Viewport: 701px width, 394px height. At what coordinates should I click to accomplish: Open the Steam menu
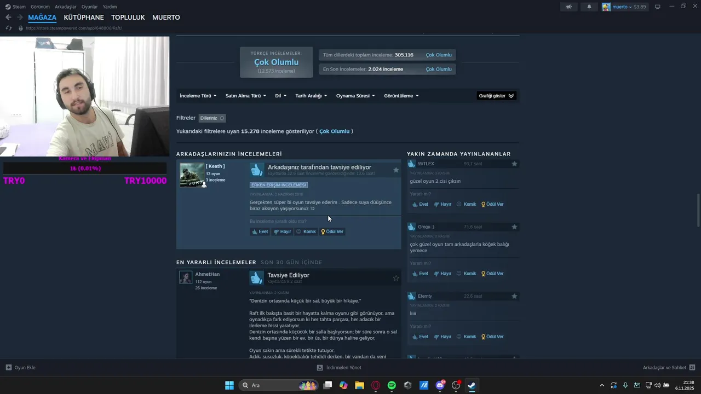(15, 7)
